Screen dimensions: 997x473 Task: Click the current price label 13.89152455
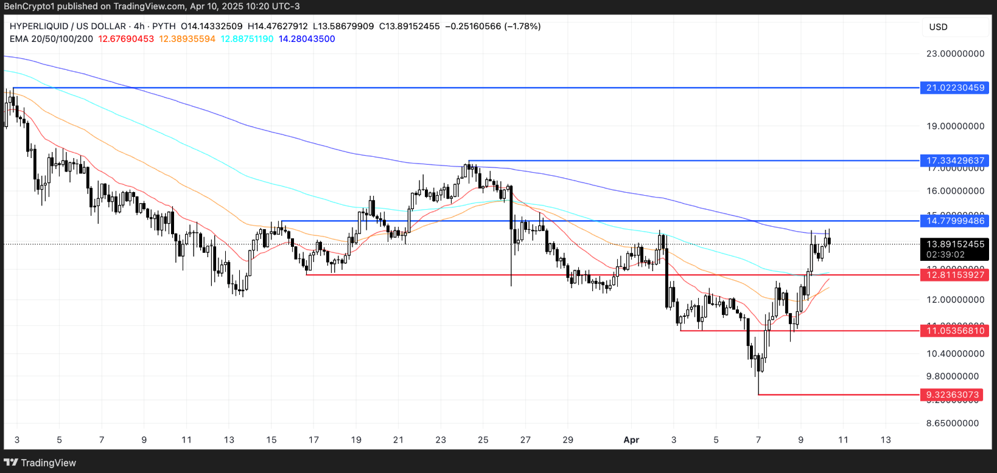tap(954, 244)
